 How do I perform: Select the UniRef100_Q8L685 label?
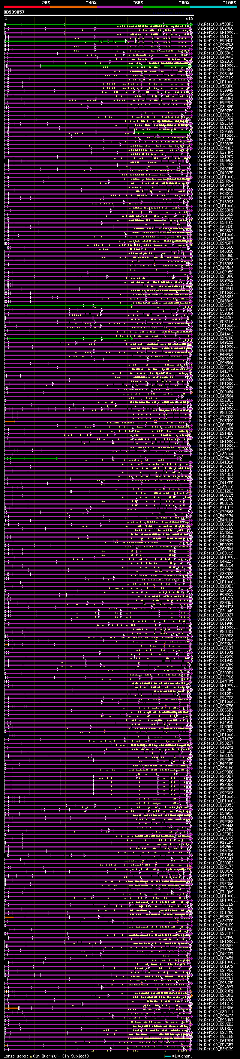point(215,107)
